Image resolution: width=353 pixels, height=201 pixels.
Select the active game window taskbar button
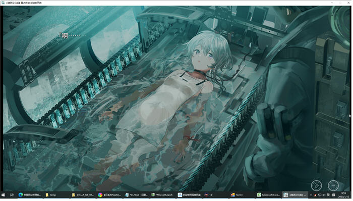(295, 195)
